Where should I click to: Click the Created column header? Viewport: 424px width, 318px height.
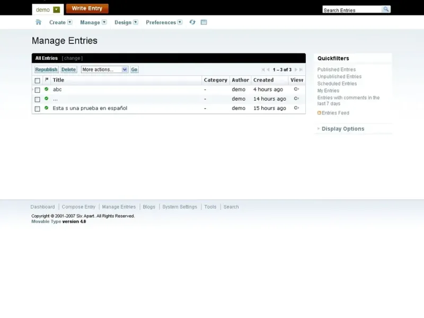[x=263, y=80]
